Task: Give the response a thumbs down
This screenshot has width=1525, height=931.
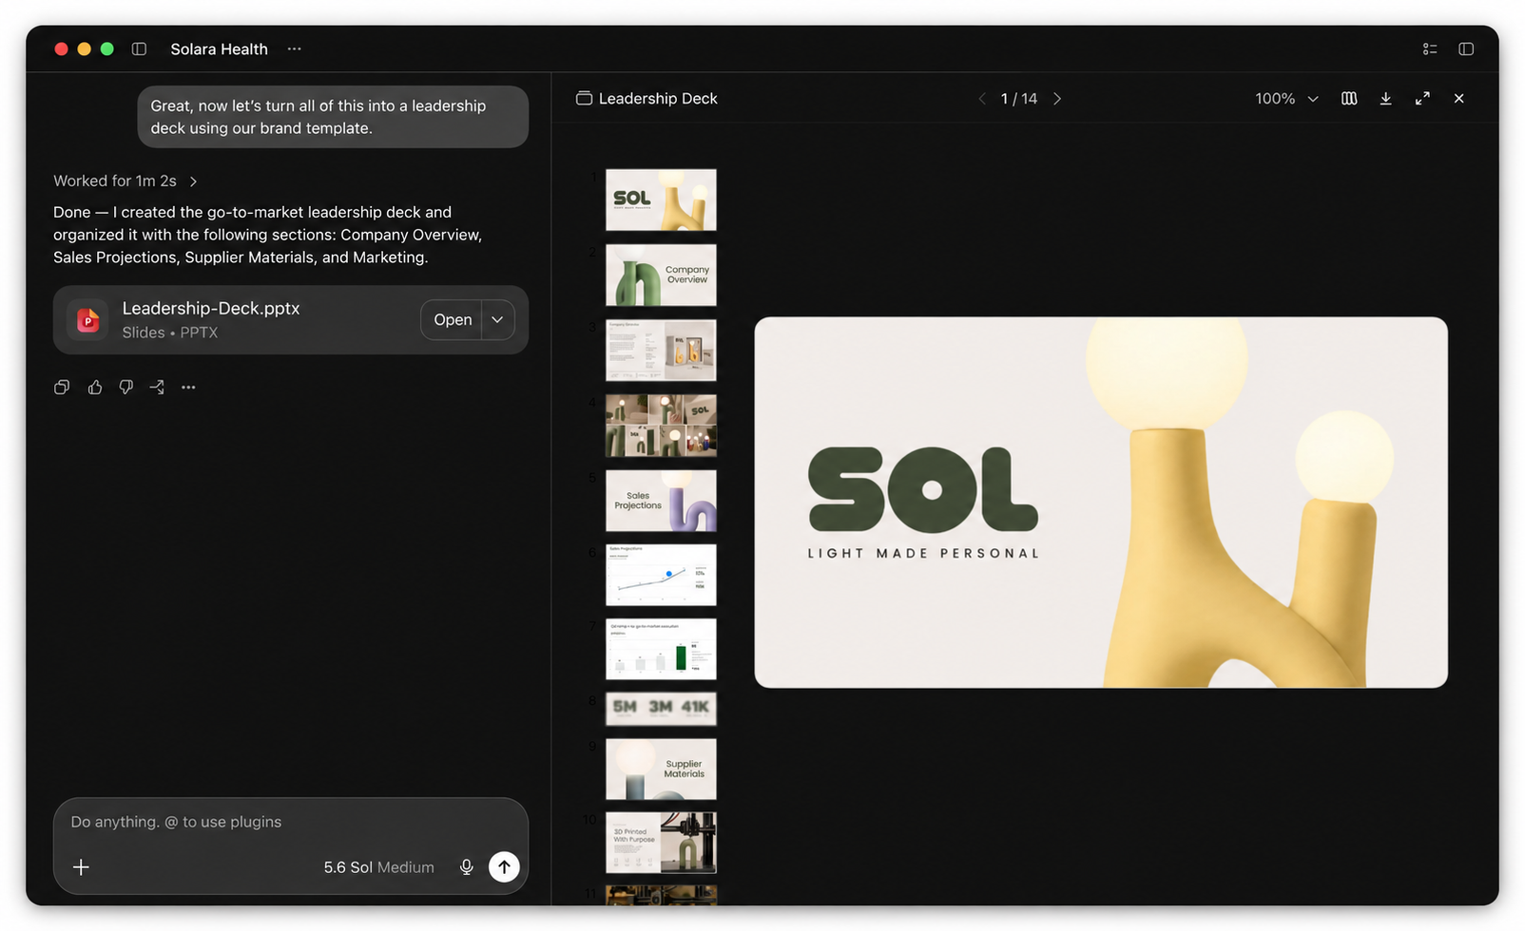Action: click(125, 387)
